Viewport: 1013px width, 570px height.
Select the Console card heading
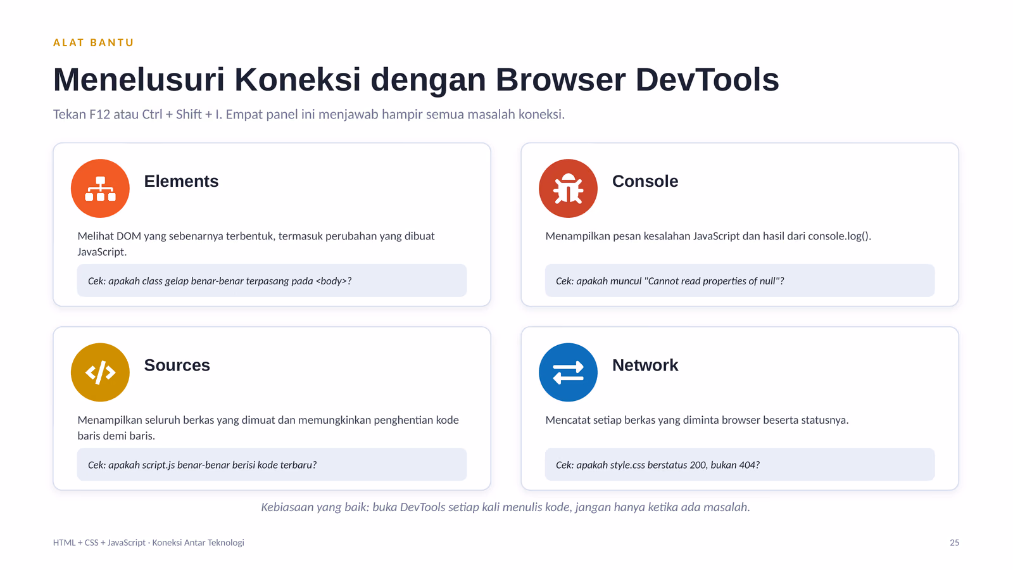[x=645, y=181]
